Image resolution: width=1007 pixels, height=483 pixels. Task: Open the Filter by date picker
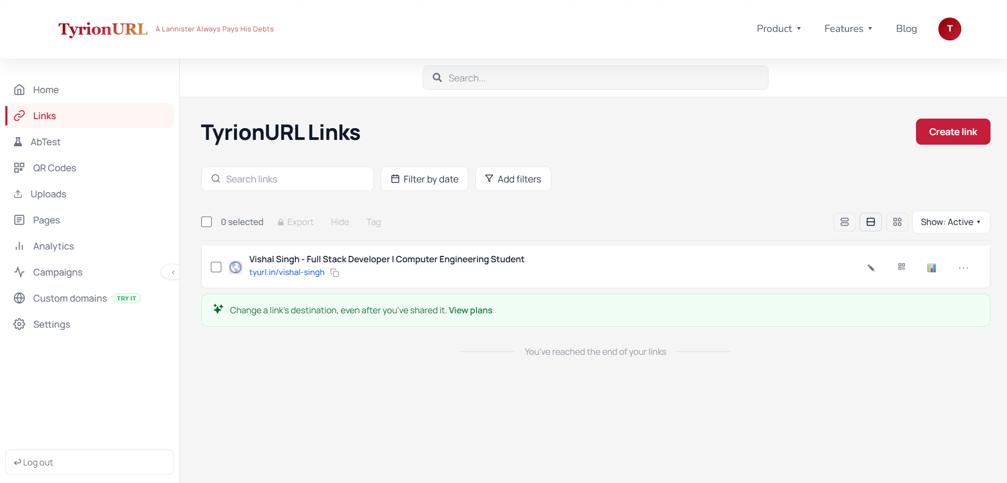pyautogui.click(x=424, y=179)
